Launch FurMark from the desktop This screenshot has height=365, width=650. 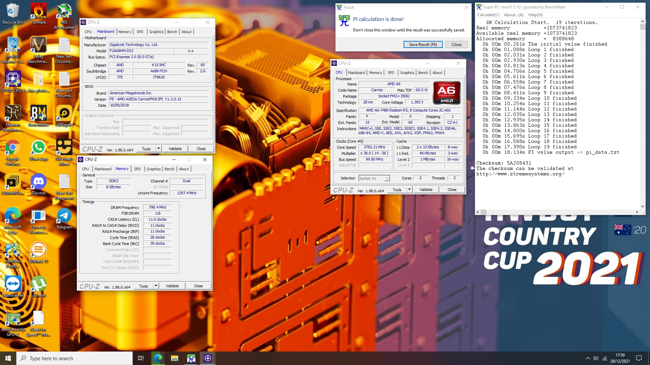(38, 14)
